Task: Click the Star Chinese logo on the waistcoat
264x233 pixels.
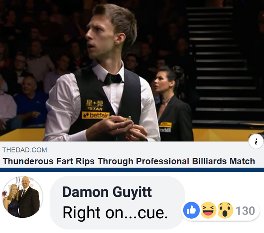Action: click(95, 105)
